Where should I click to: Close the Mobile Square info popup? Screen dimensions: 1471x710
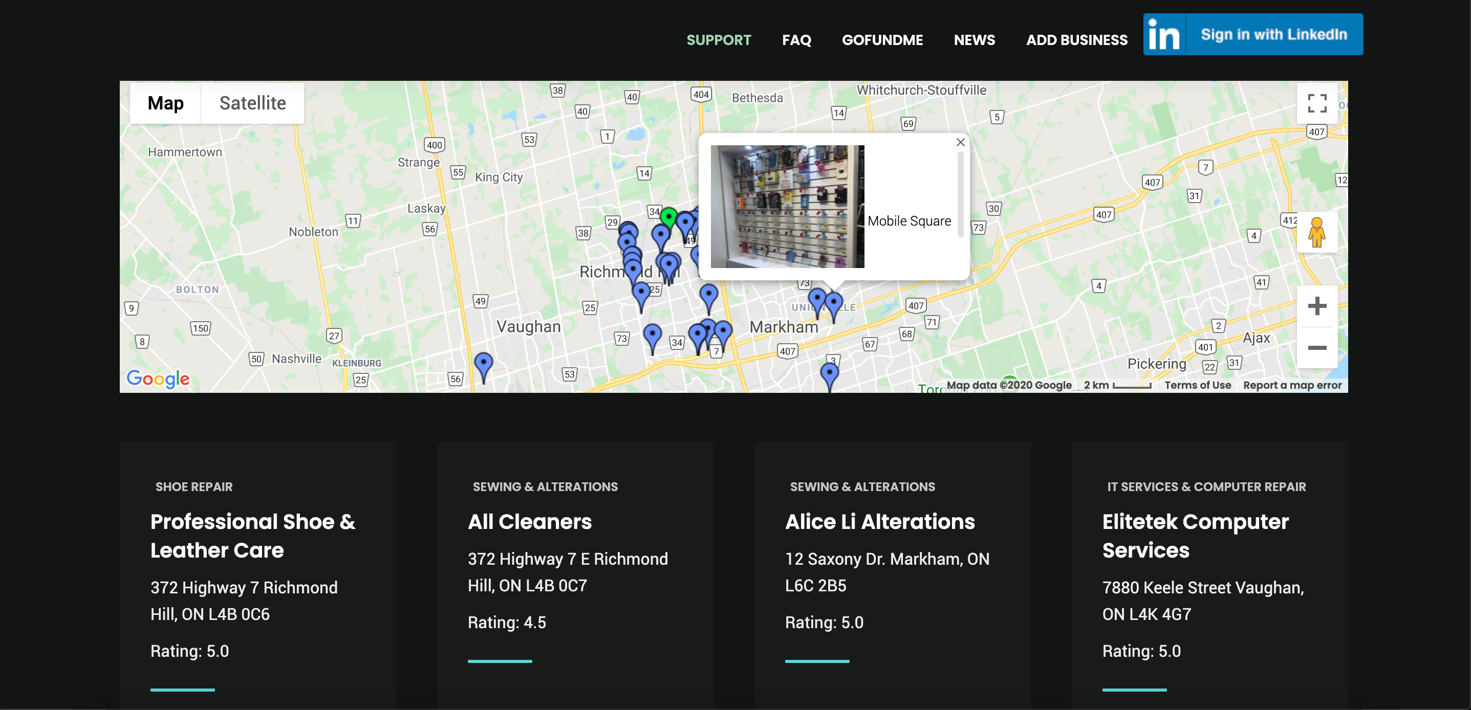pyautogui.click(x=960, y=142)
